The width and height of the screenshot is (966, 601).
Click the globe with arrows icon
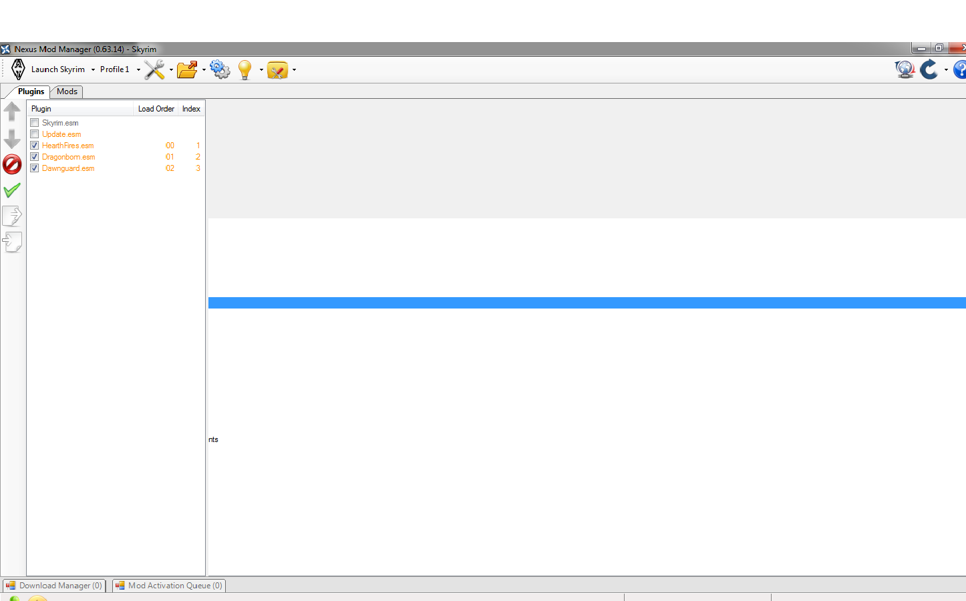(x=905, y=69)
